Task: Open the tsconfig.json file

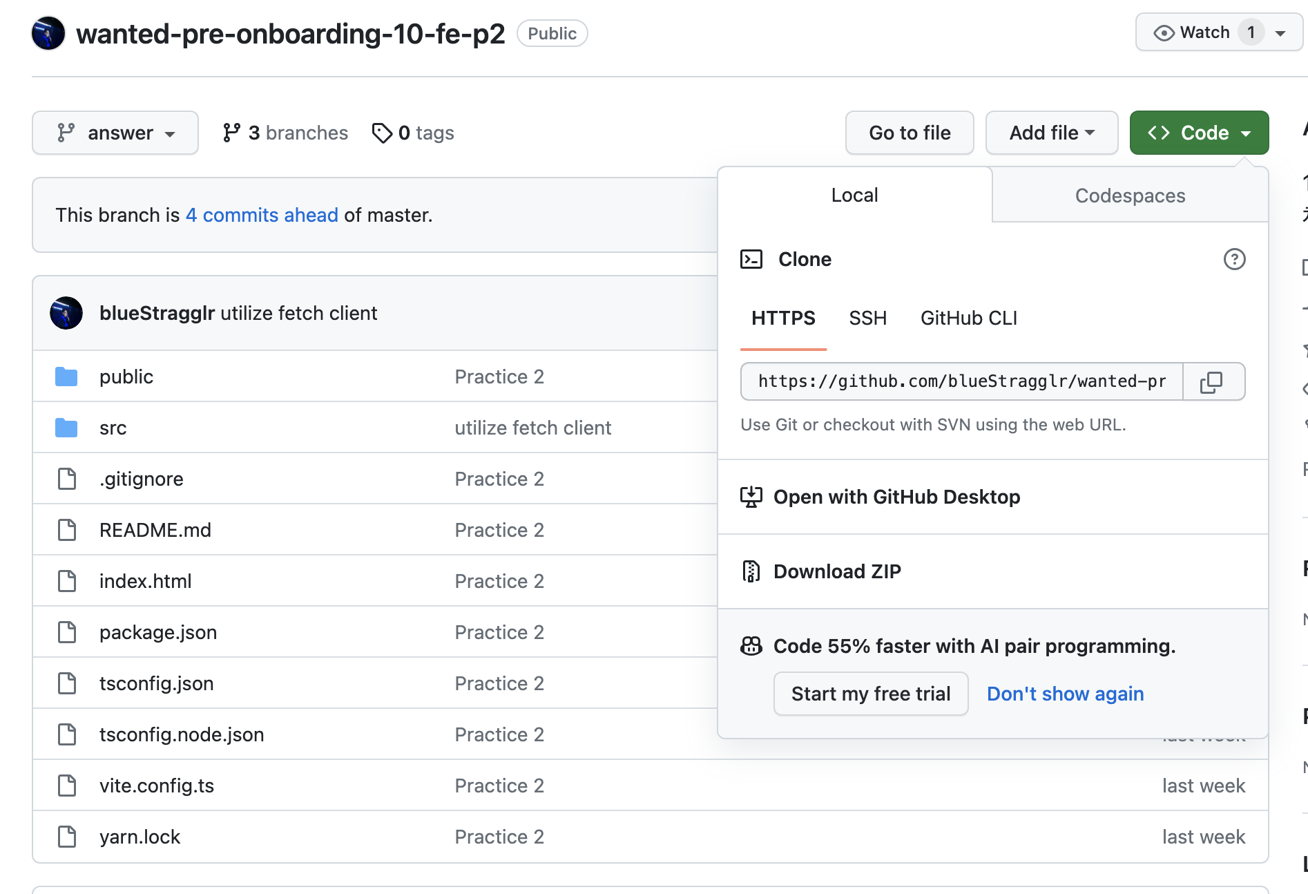Action: [157, 683]
